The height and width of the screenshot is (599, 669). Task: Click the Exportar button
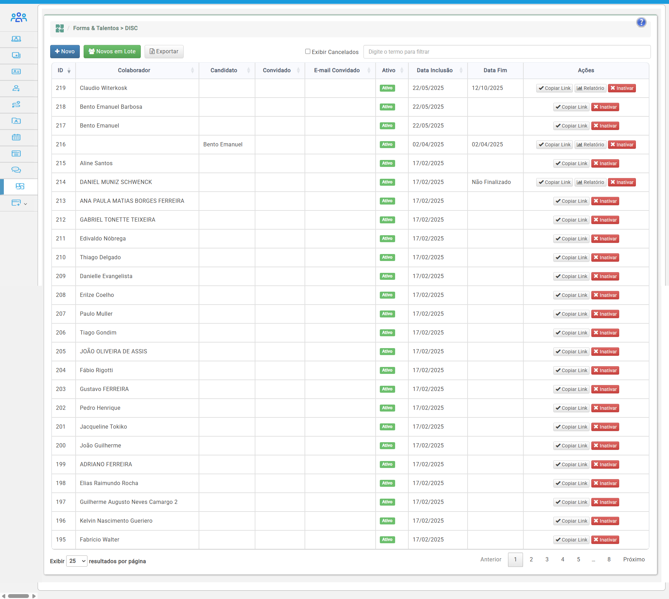164,52
